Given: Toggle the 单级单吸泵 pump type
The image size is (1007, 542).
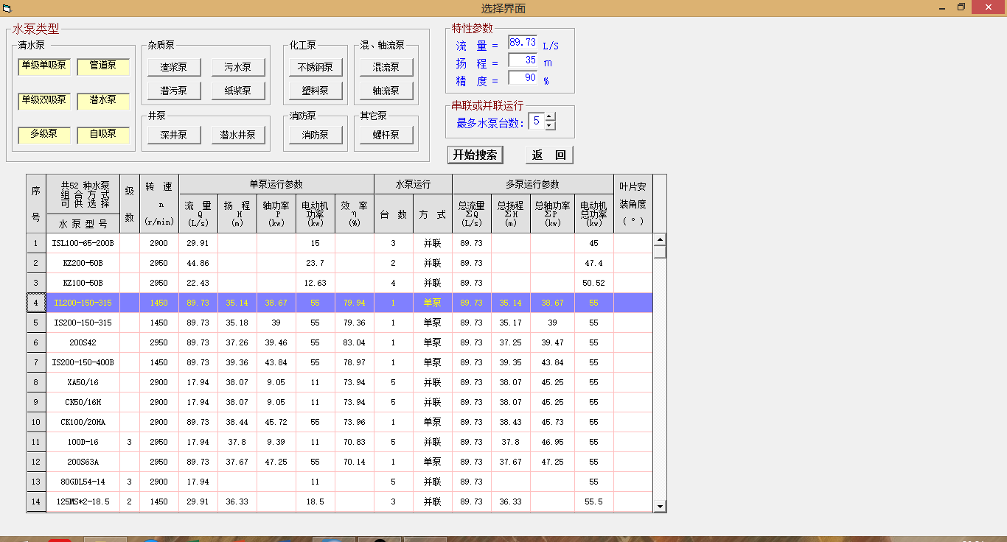Looking at the screenshot, I should coord(43,66).
